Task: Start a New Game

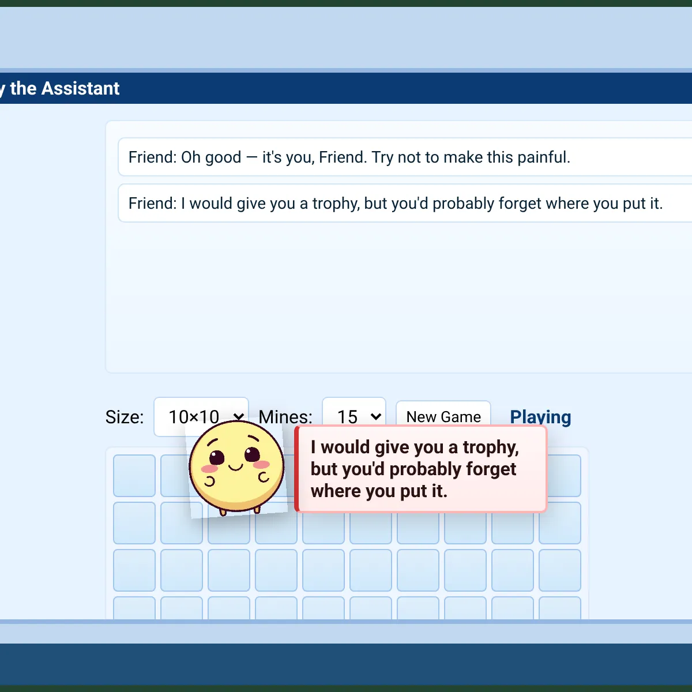Action: [x=443, y=416]
